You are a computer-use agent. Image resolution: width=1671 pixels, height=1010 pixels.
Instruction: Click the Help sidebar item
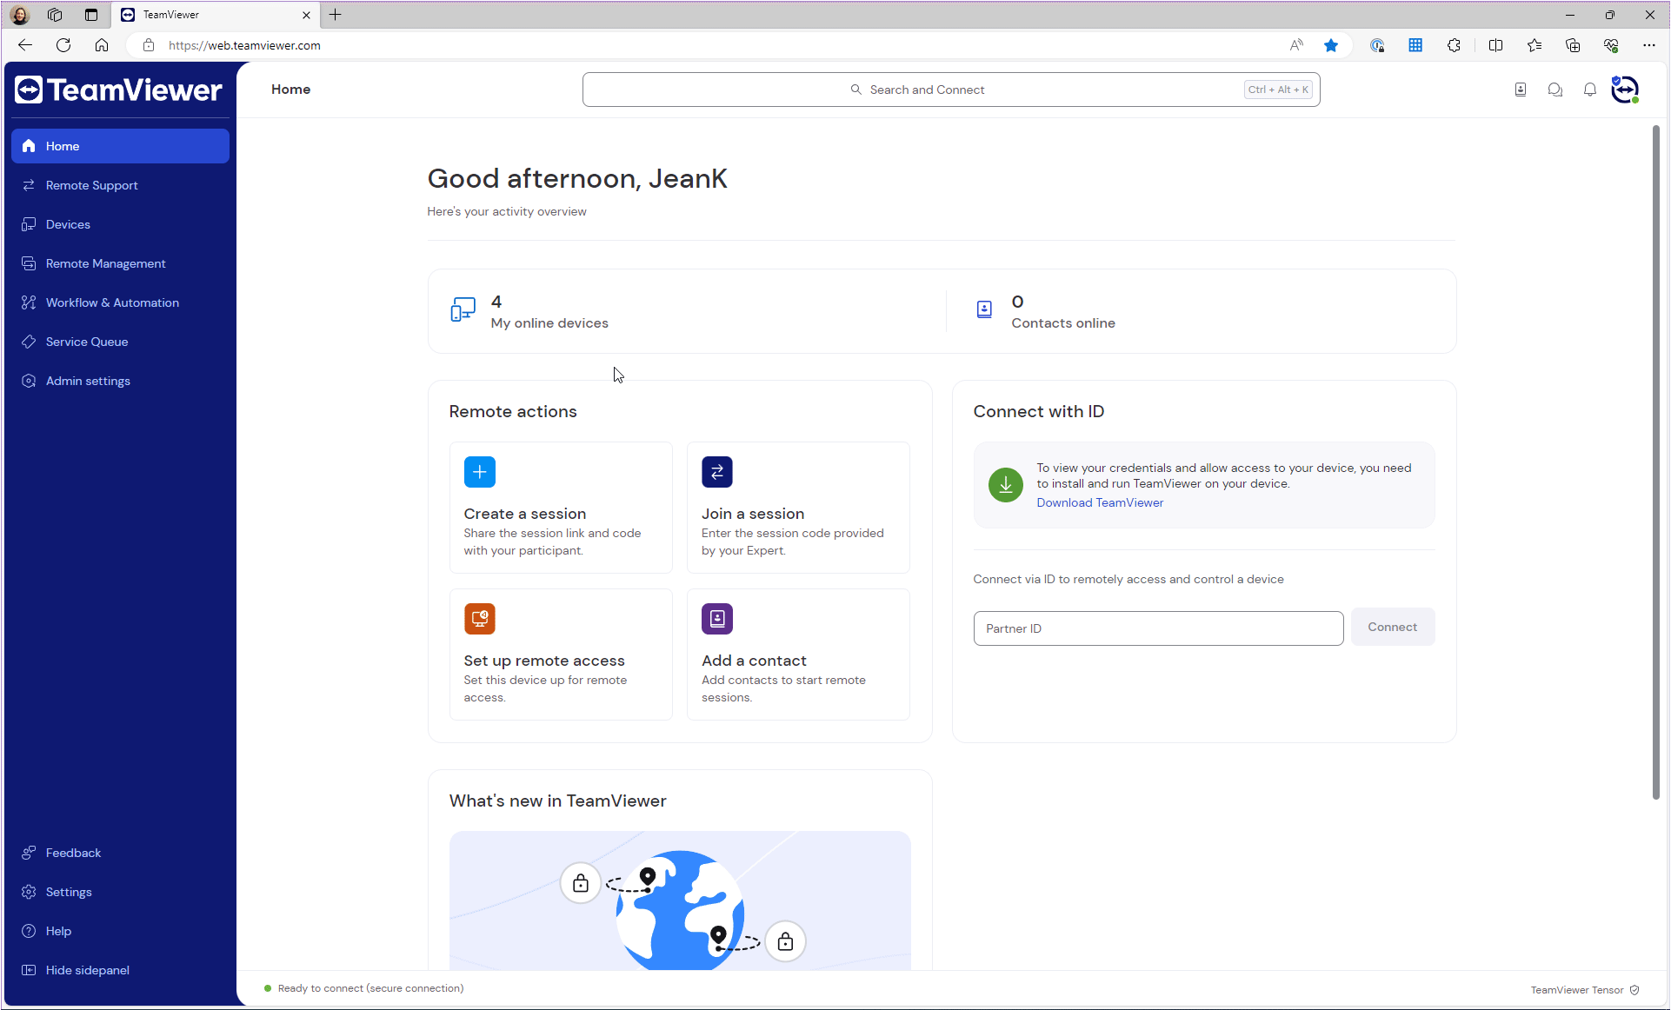pos(58,930)
